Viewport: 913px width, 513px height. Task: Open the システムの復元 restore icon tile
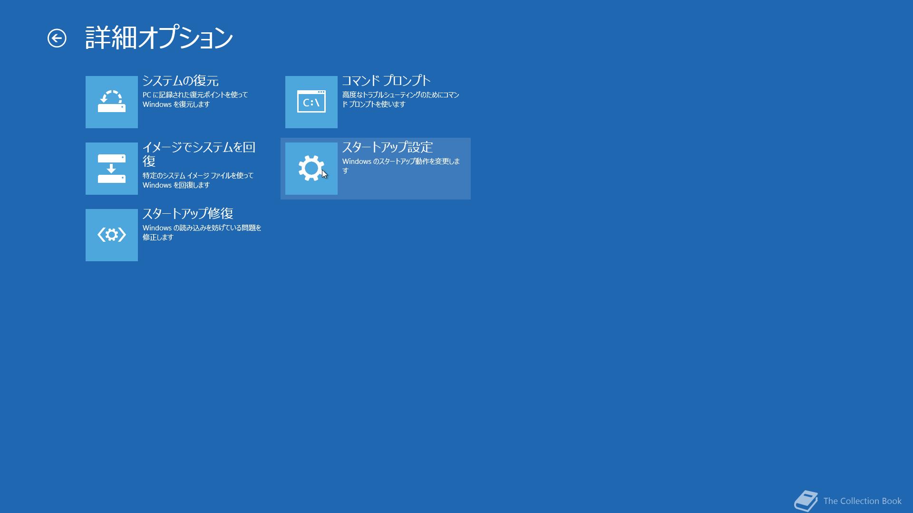point(112,102)
